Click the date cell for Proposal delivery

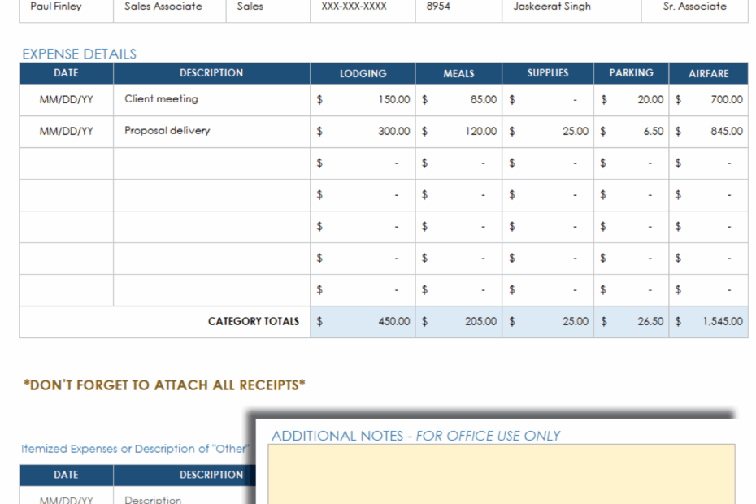66,131
